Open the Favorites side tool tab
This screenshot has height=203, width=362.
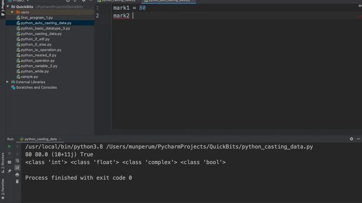[3, 189]
